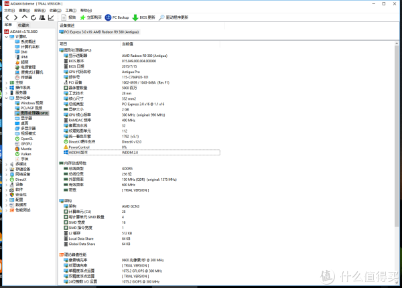The image size is (402, 288).
Task: Select the PCI Express 3.0 x16 AMD Radeon device
Action: (99, 31)
